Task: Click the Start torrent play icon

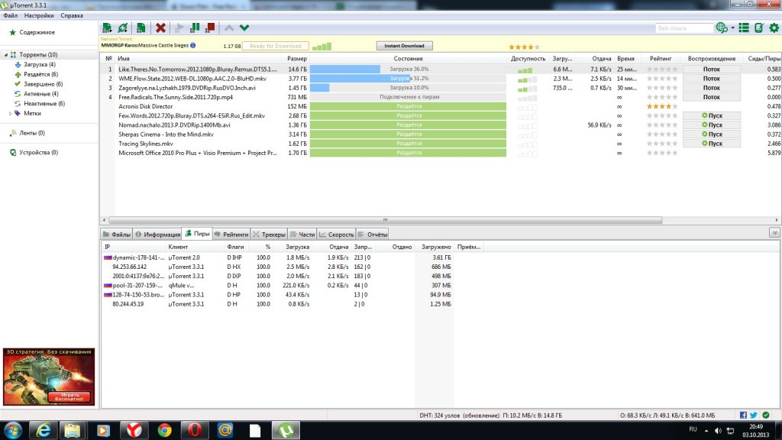Action: pyautogui.click(x=179, y=28)
